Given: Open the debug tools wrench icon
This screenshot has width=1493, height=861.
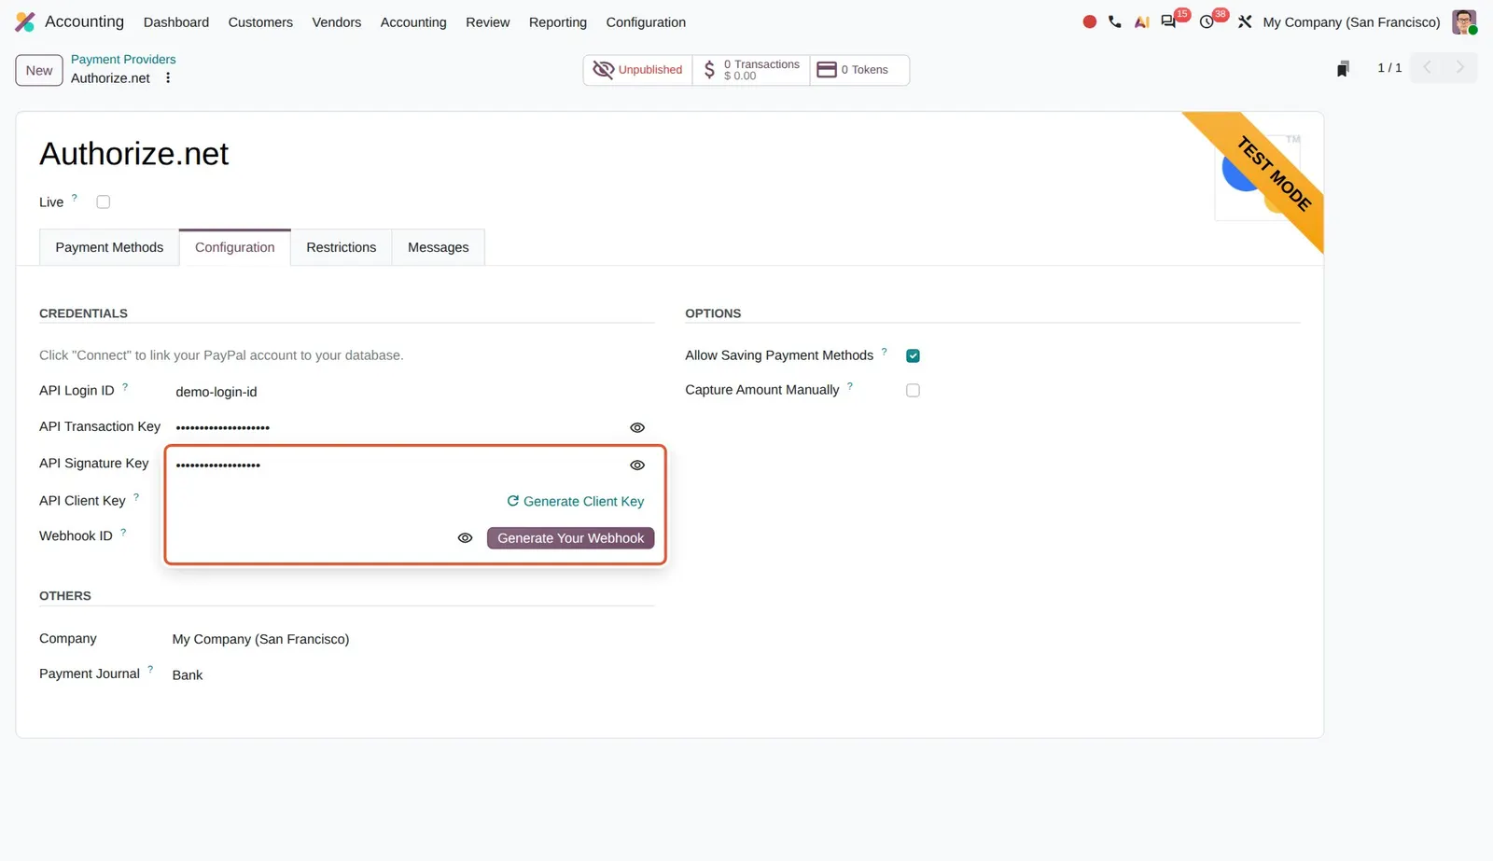Looking at the screenshot, I should [x=1245, y=21].
